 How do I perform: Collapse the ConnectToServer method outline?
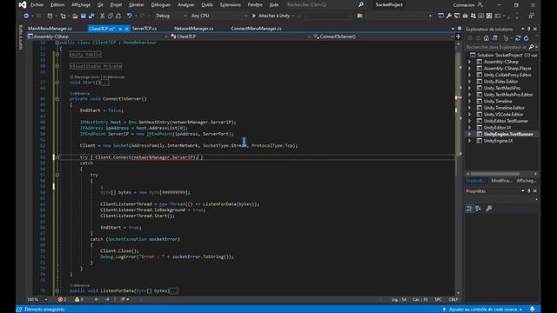click(x=57, y=99)
